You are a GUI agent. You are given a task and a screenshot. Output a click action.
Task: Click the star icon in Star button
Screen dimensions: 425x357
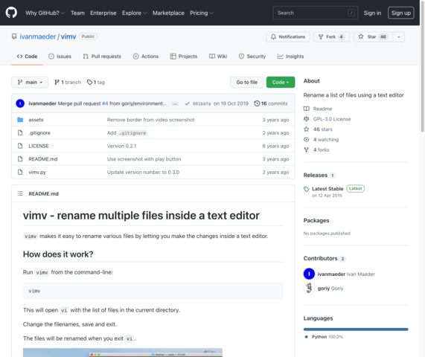pyautogui.click(x=361, y=36)
